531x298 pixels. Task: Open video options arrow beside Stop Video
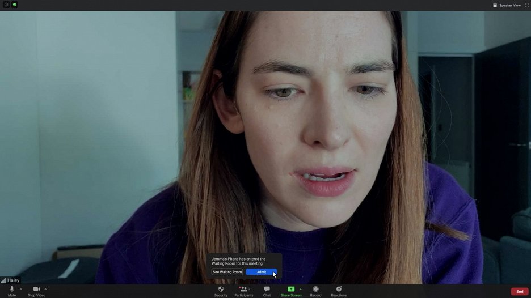(45, 289)
